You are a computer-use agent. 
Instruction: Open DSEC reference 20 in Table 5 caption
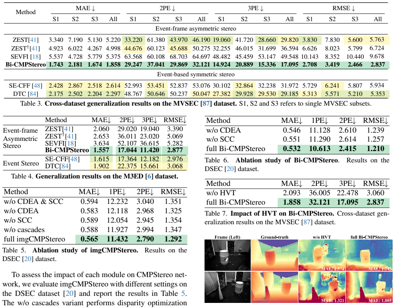[27, 259]
